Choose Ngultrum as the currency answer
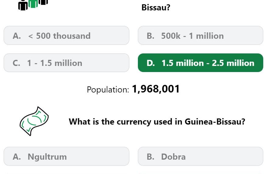 [x=66, y=156]
